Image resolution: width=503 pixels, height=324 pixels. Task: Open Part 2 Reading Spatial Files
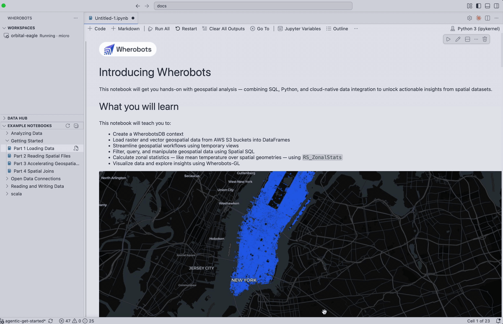pos(42,156)
